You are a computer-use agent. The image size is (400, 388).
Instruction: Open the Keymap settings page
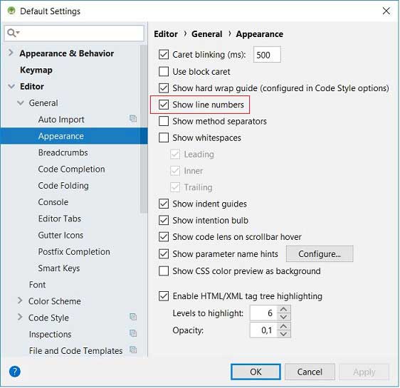(36, 70)
